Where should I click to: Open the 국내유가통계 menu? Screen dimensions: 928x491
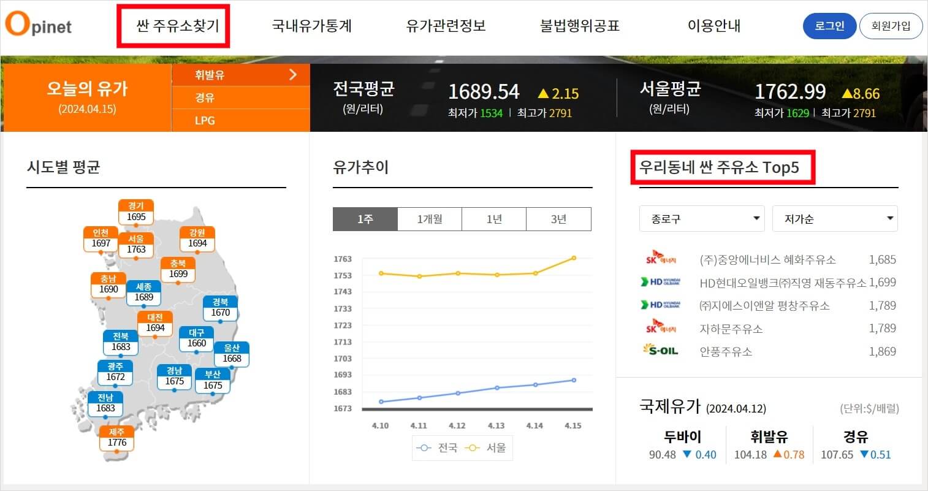(x=313, y=26)
